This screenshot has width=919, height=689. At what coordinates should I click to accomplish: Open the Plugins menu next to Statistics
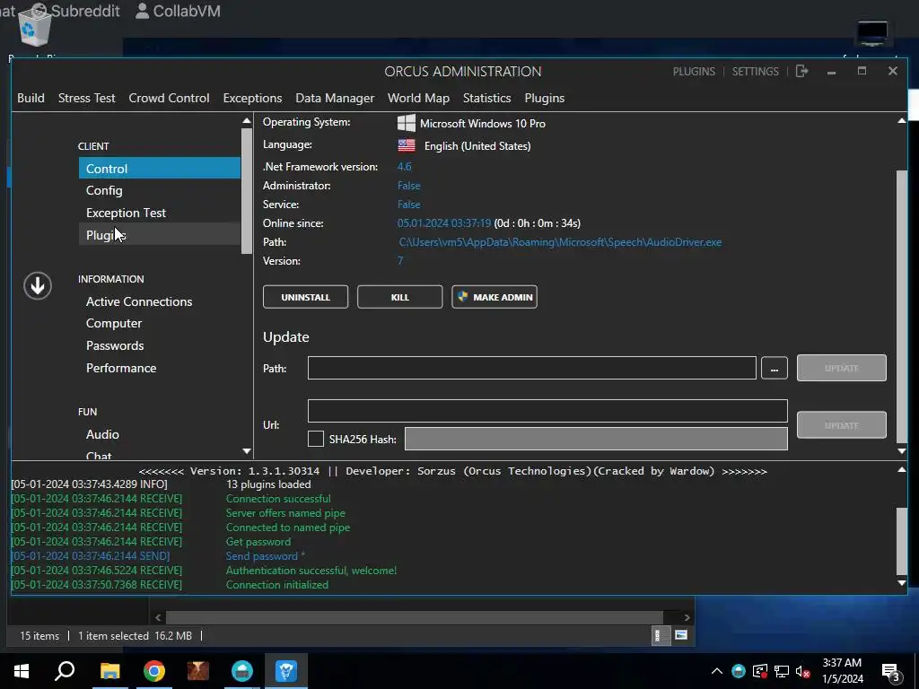(x=545, y=98)
